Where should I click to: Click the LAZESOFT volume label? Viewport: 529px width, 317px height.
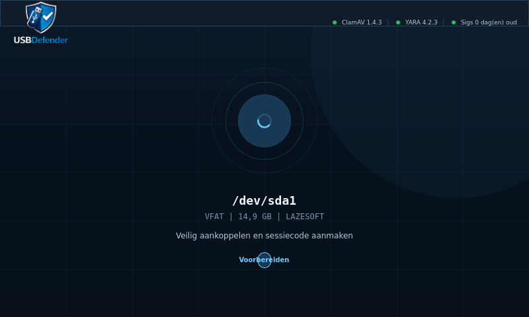[x=305, y=217]
